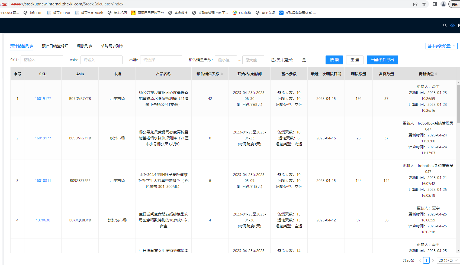Image resolution: width=460 pixels, height=265 pixels.
Task: Sort by 更新信息 column arrows
Action: (x=436, y=74)
